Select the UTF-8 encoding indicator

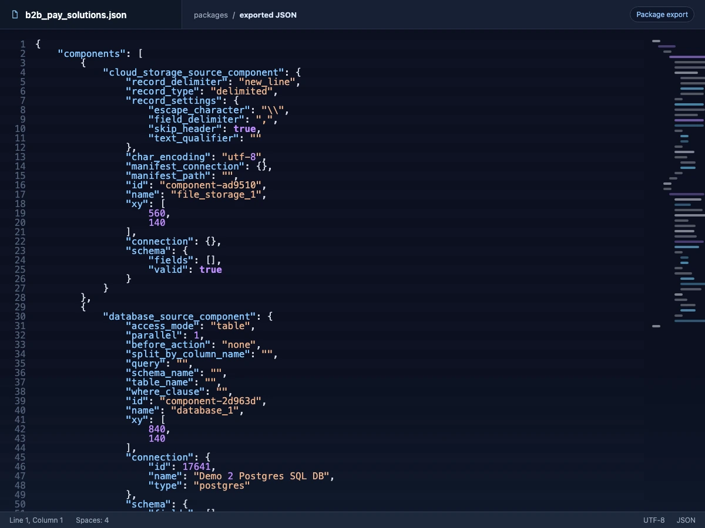(x=654, y=520)
